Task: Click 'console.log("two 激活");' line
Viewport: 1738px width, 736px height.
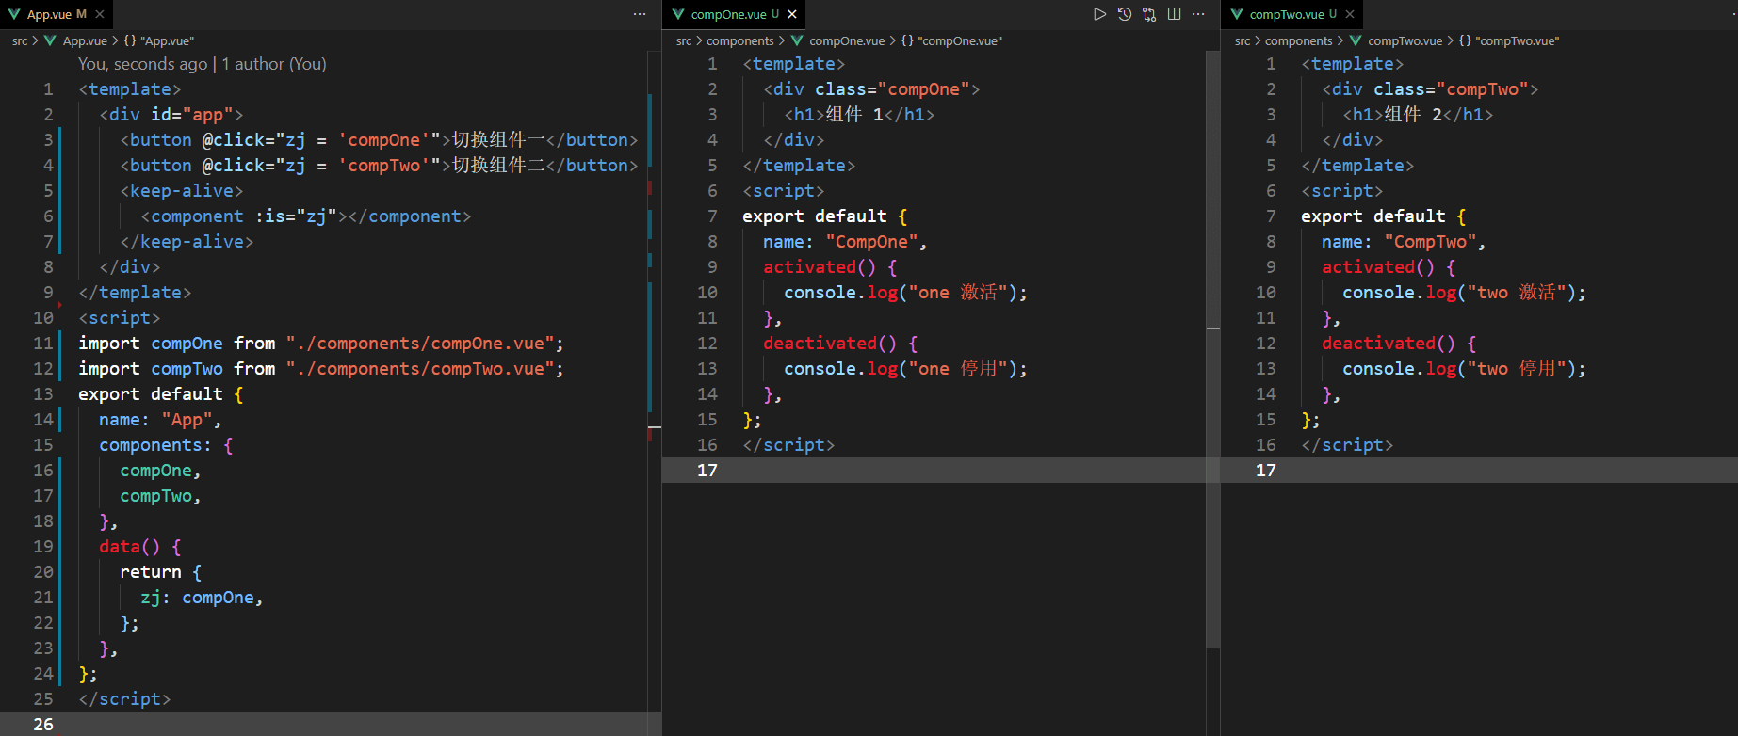Action: [1465, 293]
